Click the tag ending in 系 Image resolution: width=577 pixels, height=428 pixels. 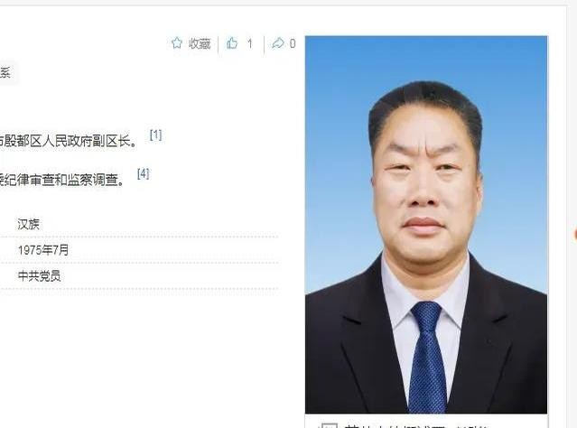[6, 73]
